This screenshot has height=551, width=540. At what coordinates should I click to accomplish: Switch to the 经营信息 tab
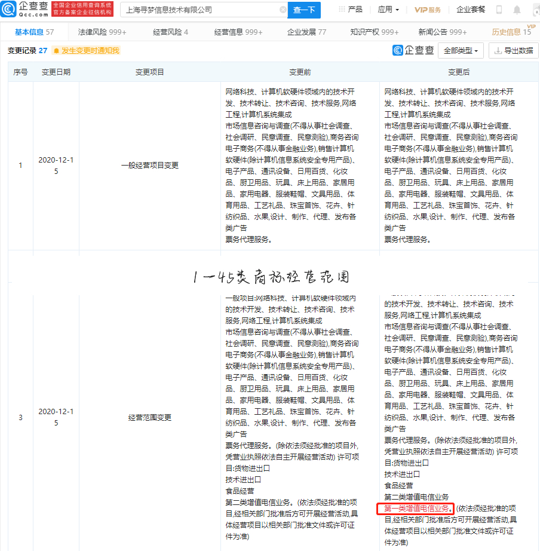238,32
